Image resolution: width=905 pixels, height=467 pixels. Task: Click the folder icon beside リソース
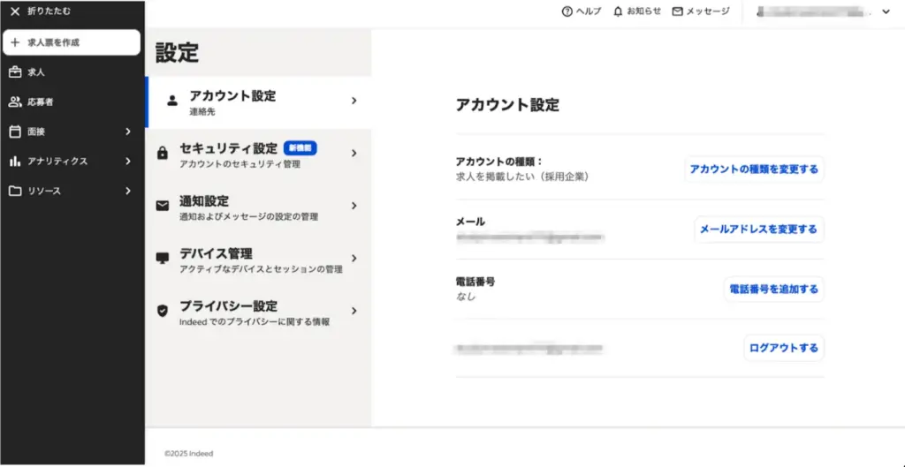15,191
